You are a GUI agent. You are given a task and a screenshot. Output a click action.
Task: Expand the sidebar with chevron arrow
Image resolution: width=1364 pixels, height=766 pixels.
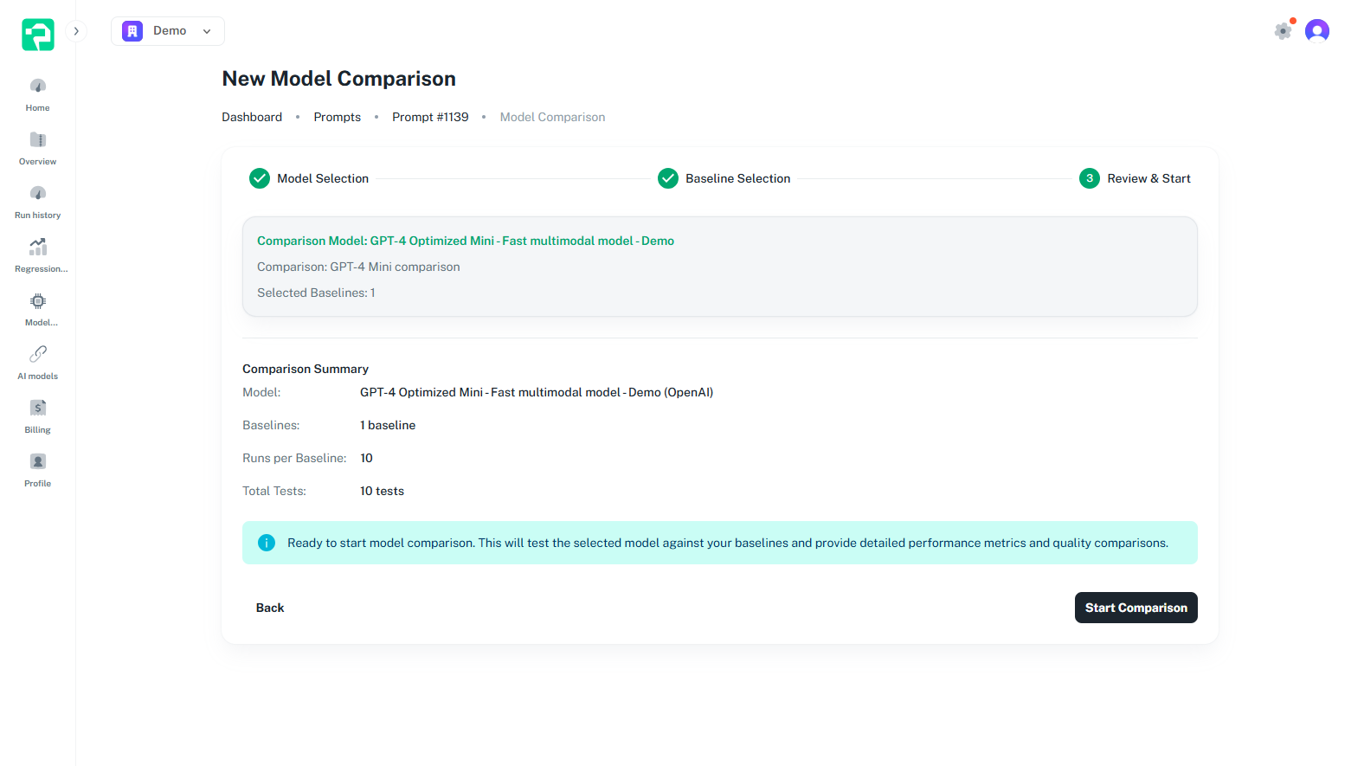[x=76, y=31]
